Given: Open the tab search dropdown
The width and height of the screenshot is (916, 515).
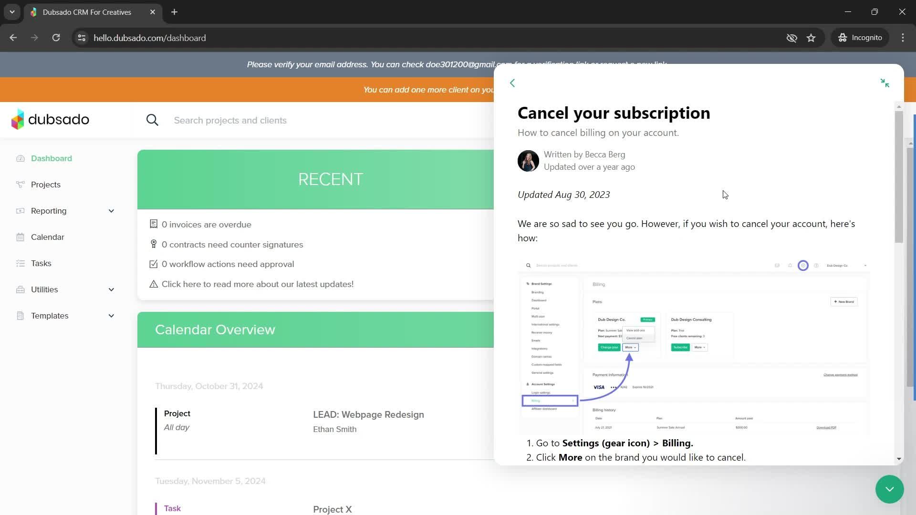Looking at the screenshot, I should [12, 12].
